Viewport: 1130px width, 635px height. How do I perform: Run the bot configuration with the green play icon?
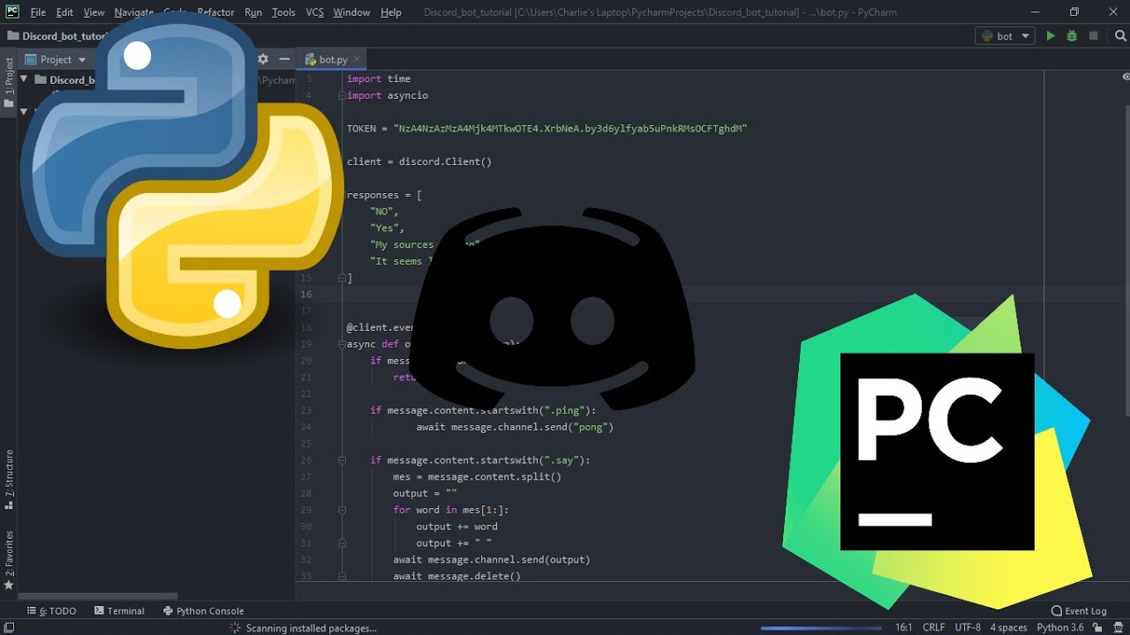point(1051,36)
